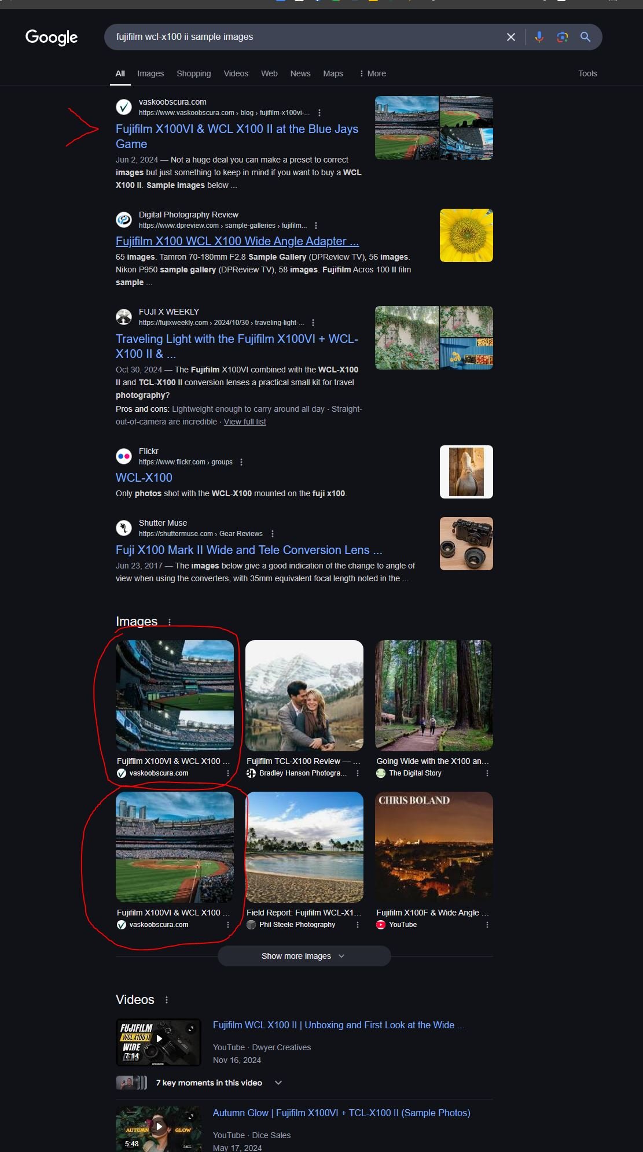Image resolution: width=643 pixels, height=1152 pixels.
Task: Click the Google logo
Action: [52, 38]
